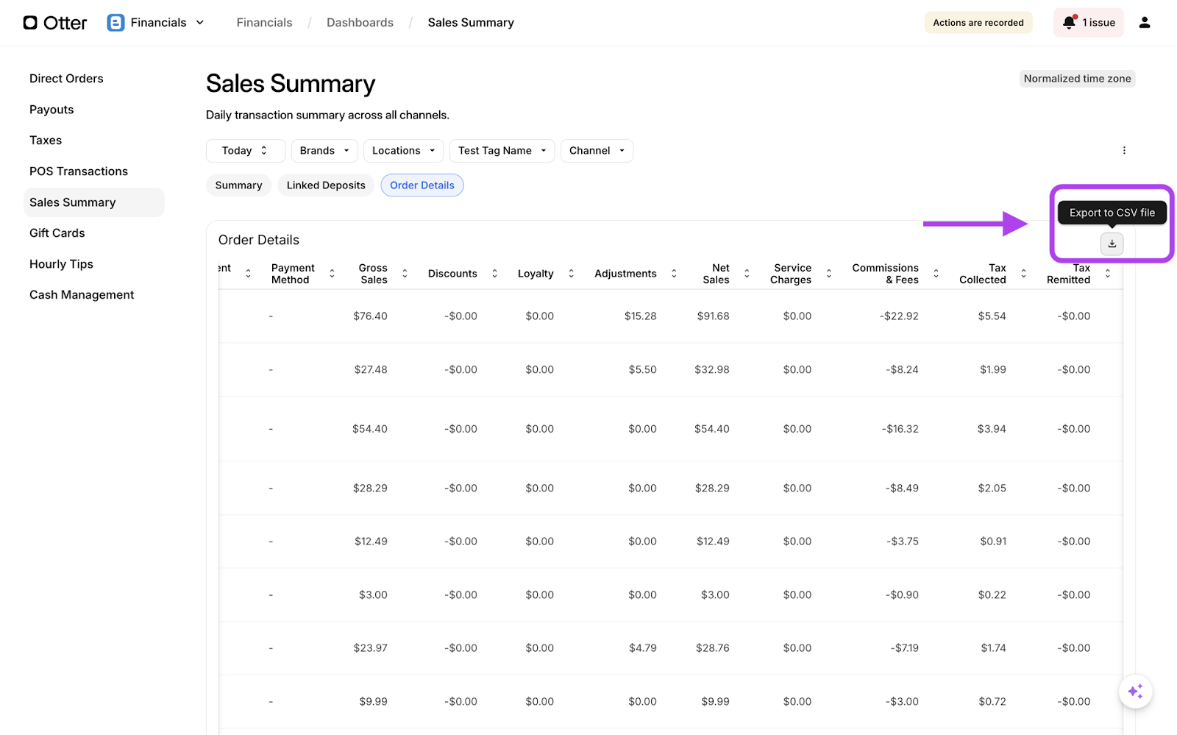Change the Today date range selector
The width and height of the screenshot is (1177, 735).
(x=245, y=151)
